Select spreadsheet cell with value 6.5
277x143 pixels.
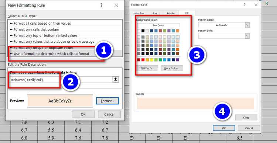click(x=239, y=138)
